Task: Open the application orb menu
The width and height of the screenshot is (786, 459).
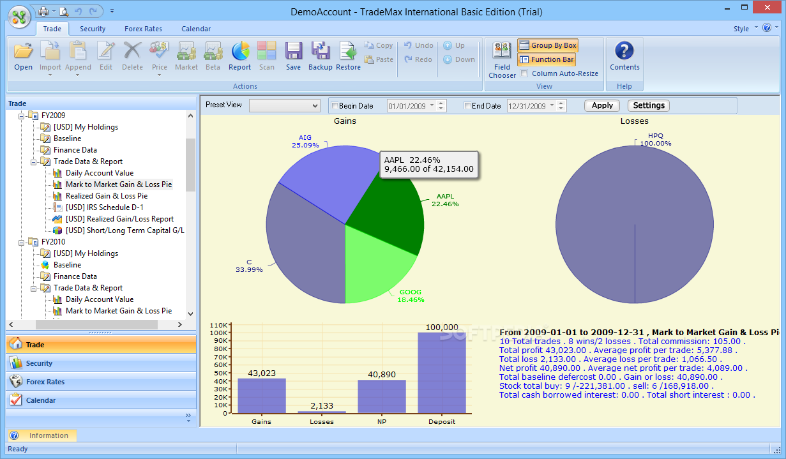Action: 20,16
